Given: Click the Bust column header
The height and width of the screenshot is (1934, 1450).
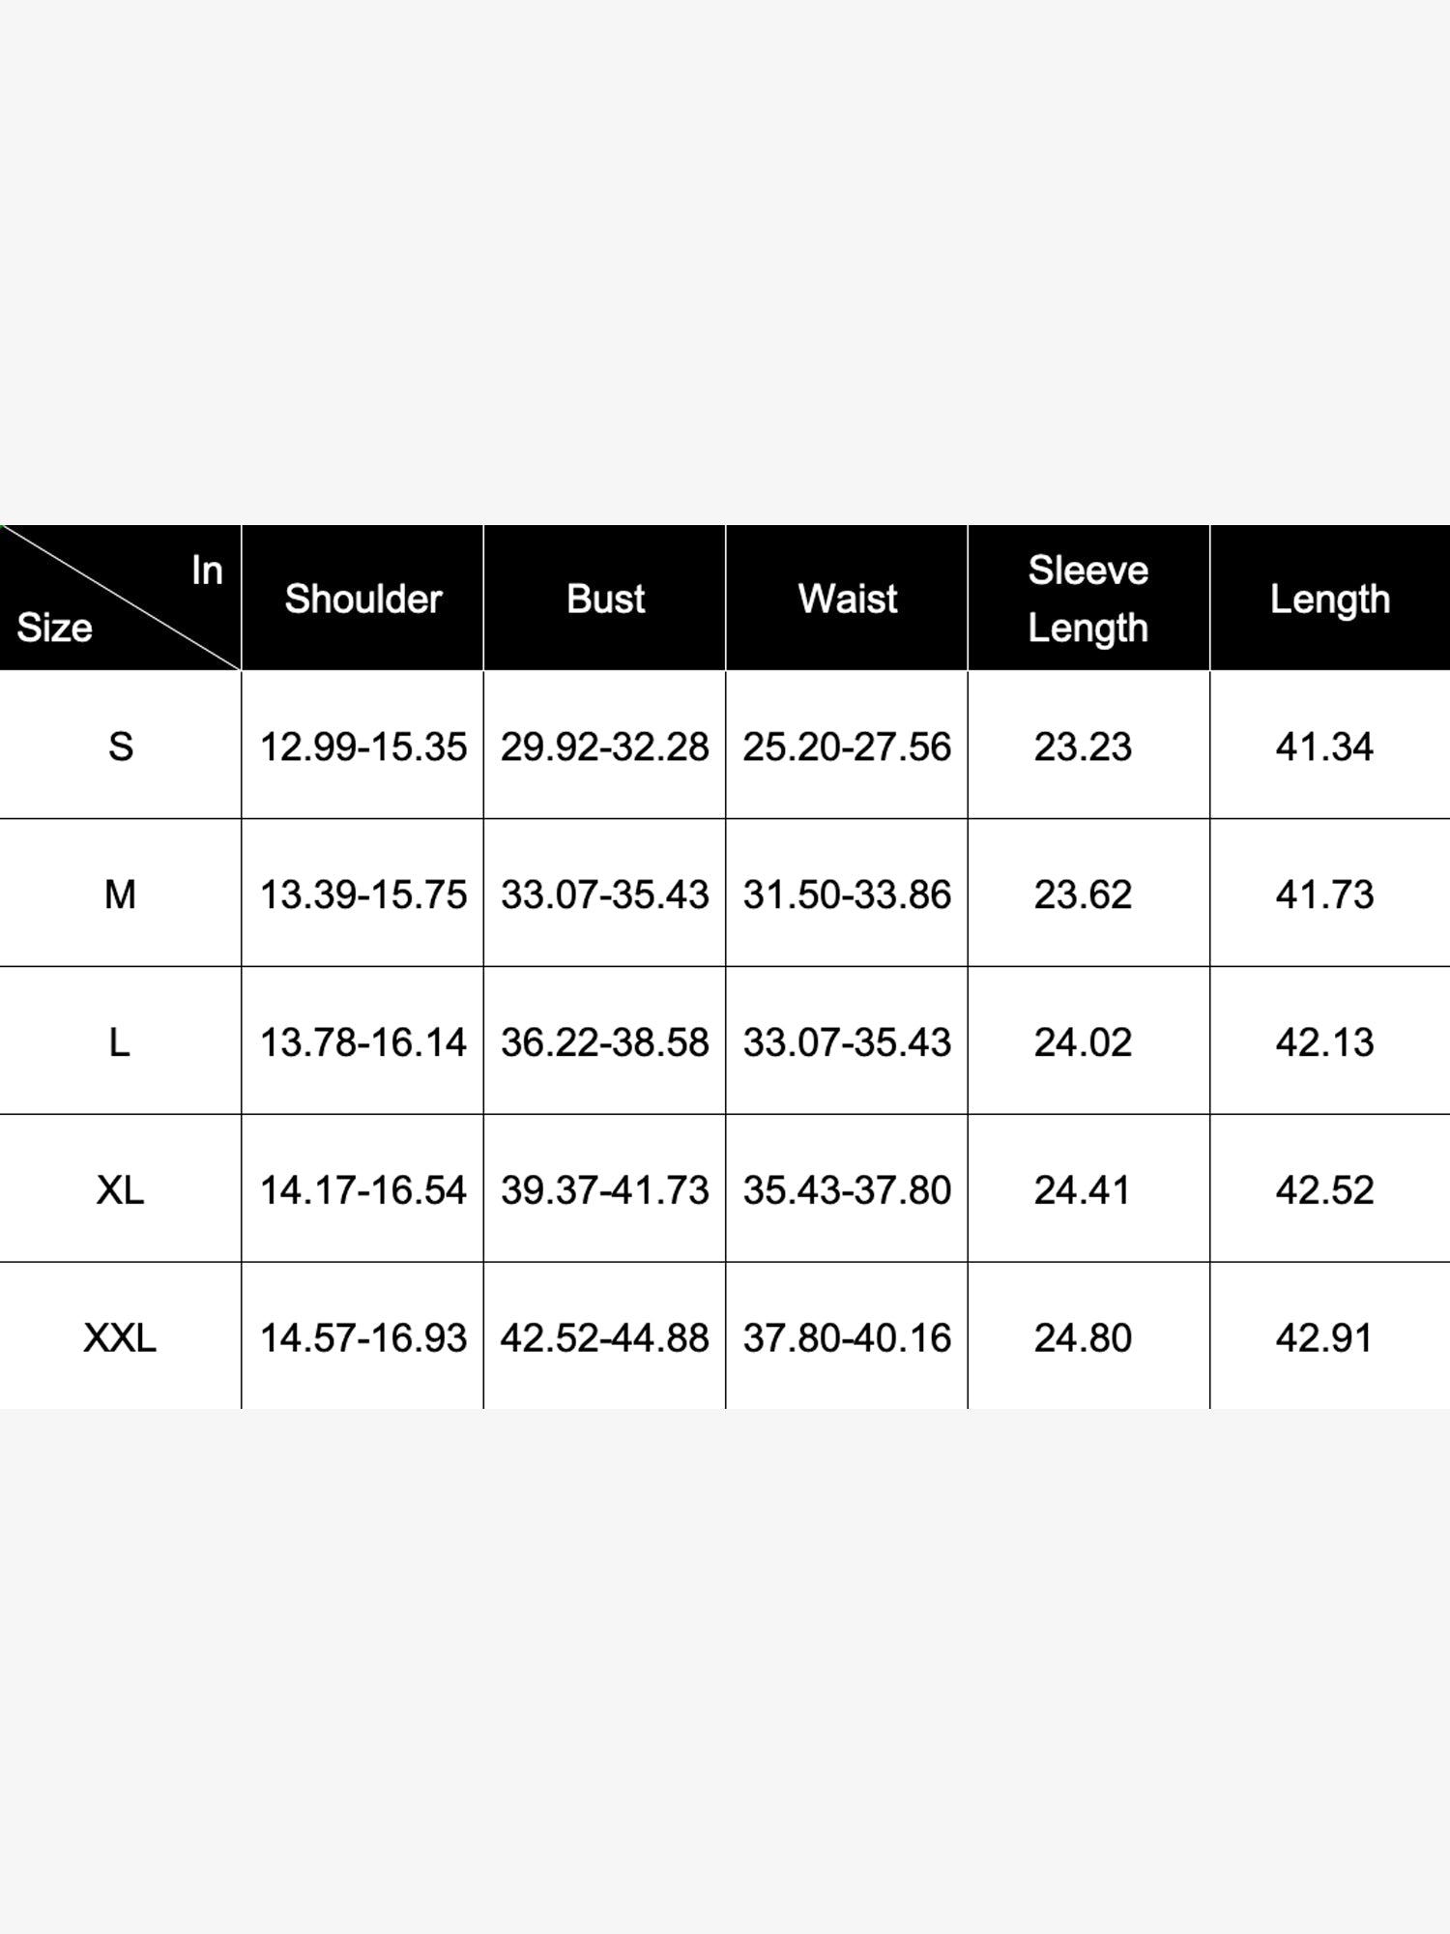Looking at the screenshot, I should coord(605,599).
